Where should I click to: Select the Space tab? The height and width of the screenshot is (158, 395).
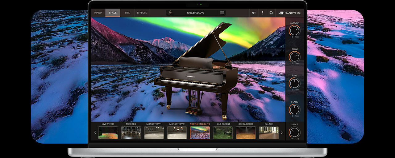click(x=113, y=13)
